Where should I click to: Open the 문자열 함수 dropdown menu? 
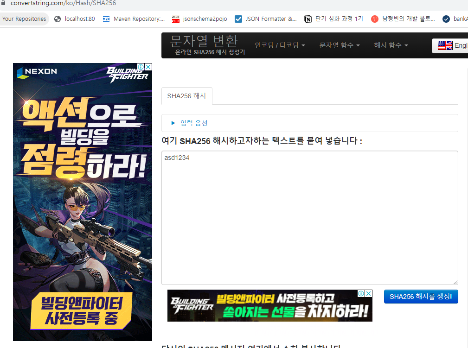tap(340, 45)
